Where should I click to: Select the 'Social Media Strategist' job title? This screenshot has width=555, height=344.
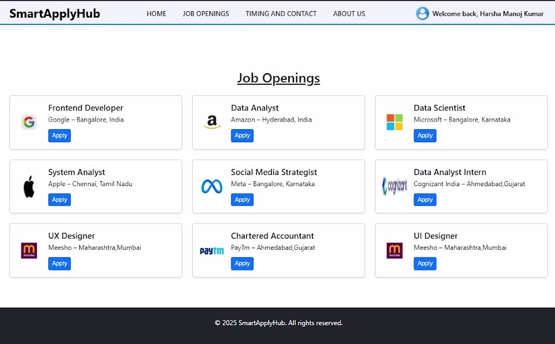(274, 173)
